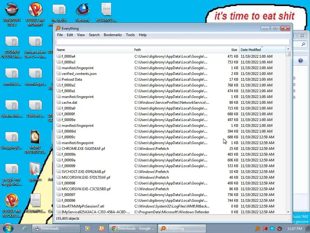Viewport: 310px width, 233px height.
Task: Open the View menu
Action: (x=81, y=35)
